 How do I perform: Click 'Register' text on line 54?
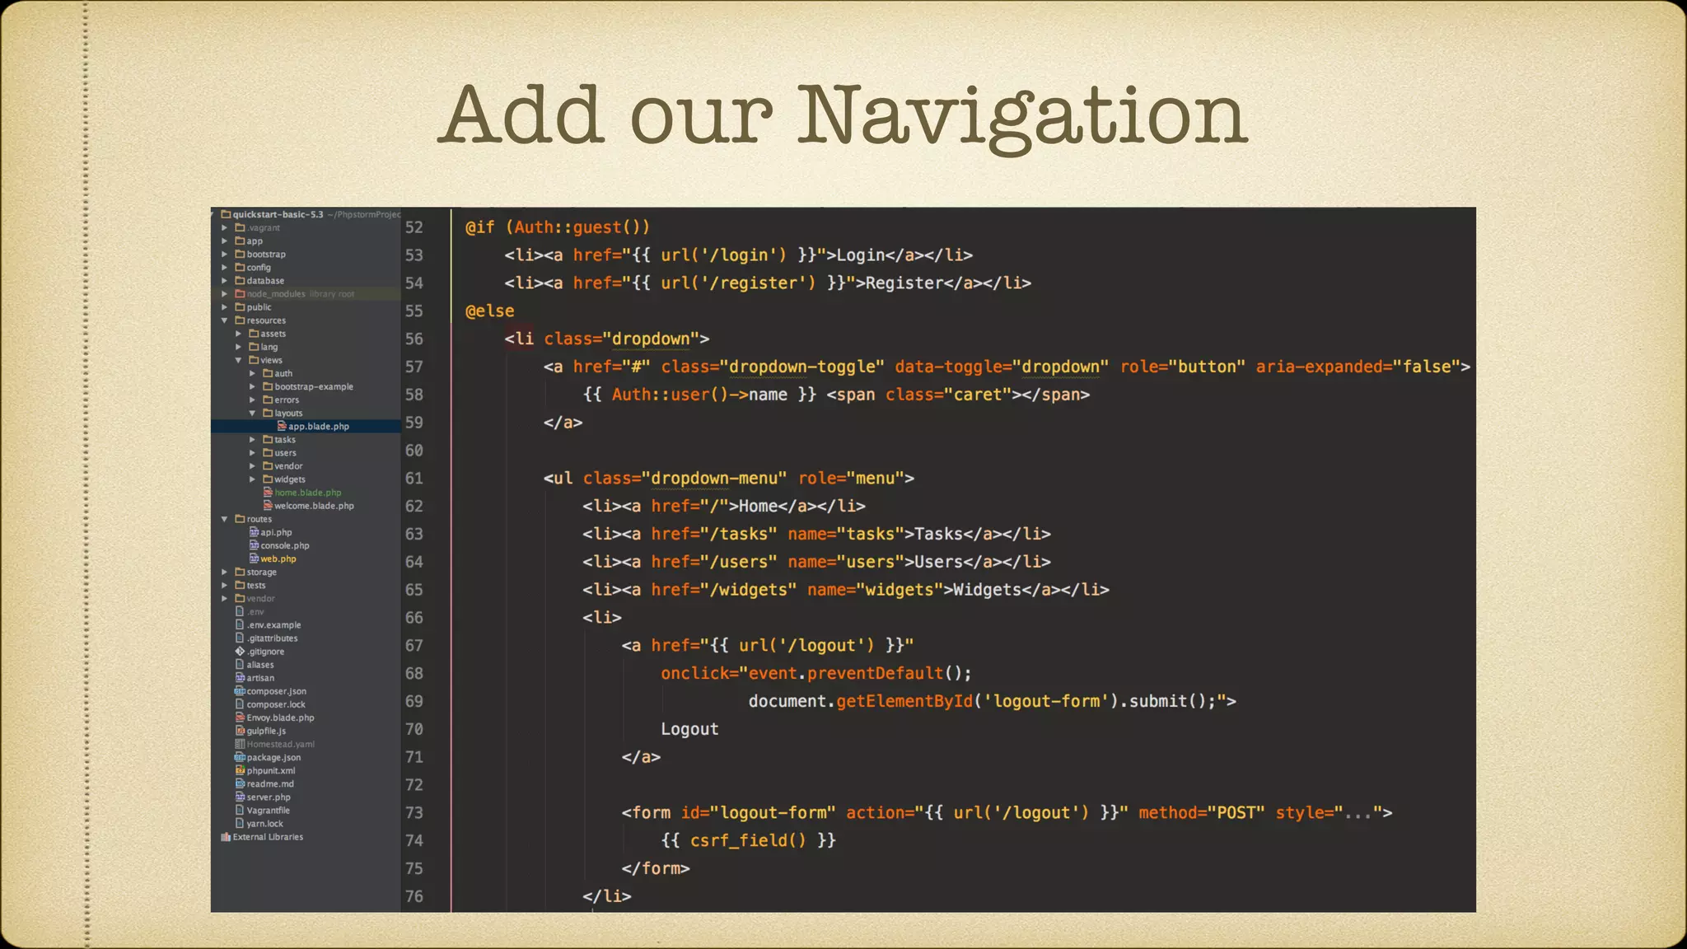tap(904, 283)
